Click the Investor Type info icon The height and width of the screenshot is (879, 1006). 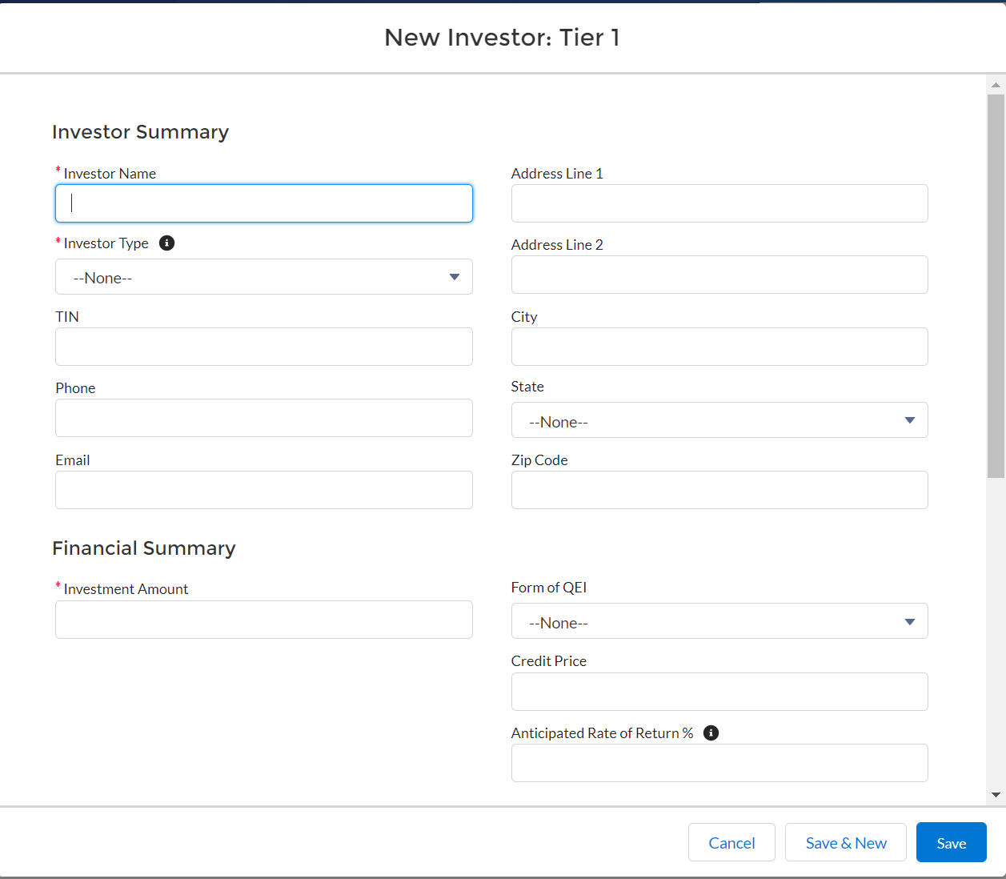pyautogui.click(x=166, y=243)
